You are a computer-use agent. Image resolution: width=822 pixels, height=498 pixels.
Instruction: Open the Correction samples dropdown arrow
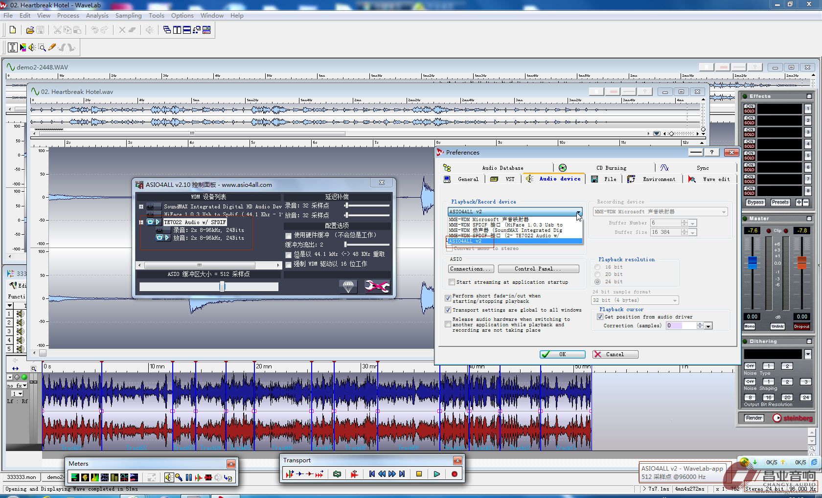click(708, 326)
